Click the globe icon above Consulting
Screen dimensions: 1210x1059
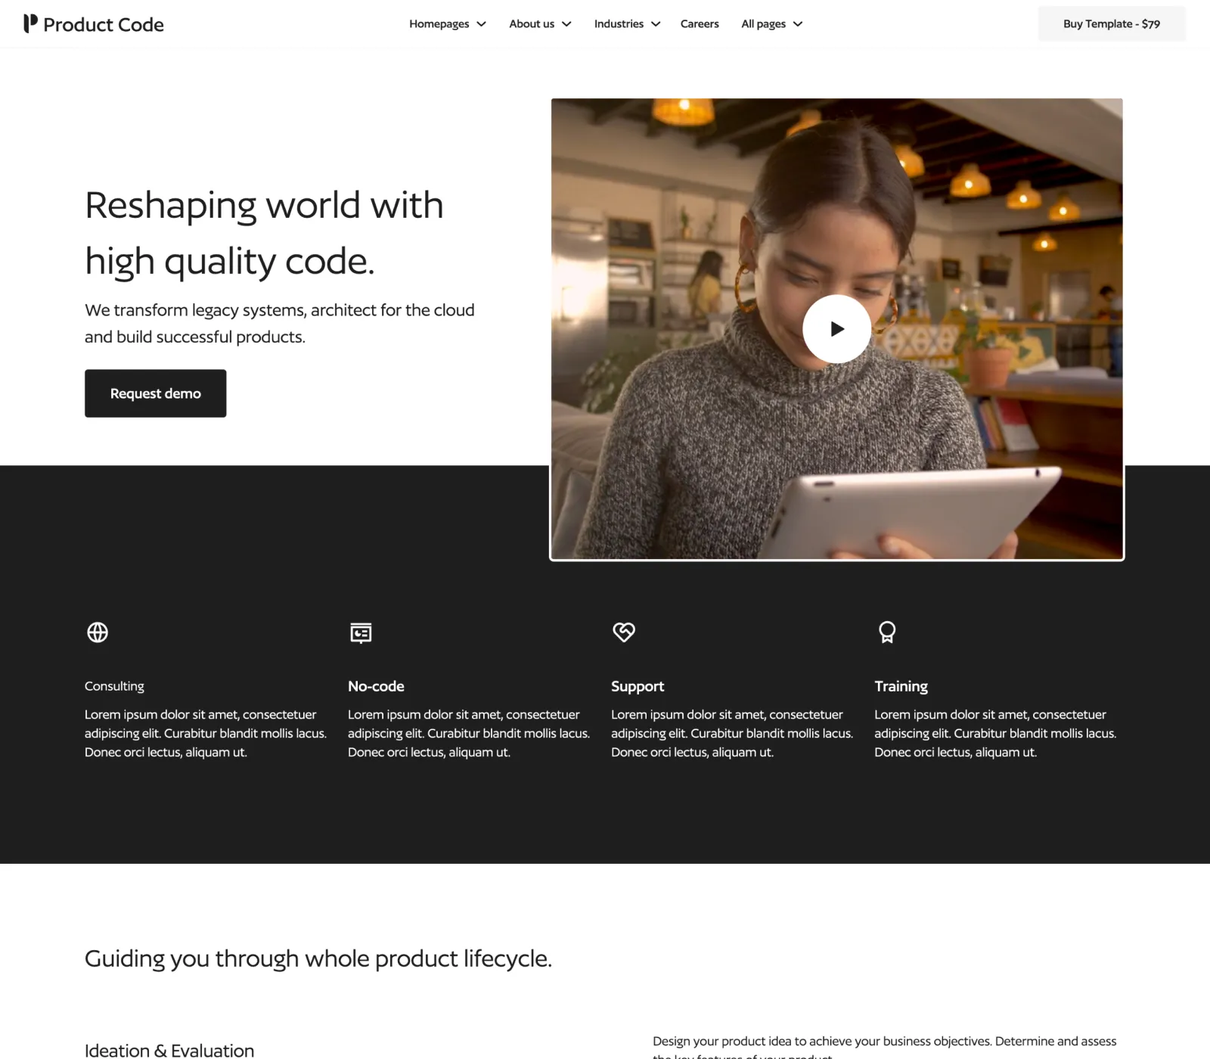[98, 632]
